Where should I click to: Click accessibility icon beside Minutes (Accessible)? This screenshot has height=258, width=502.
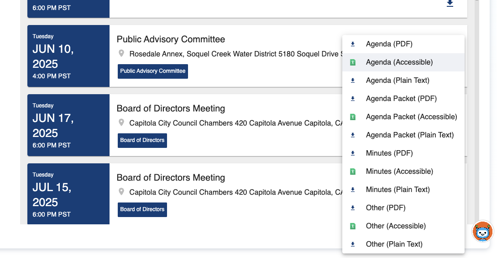click(x=353, y=172)
